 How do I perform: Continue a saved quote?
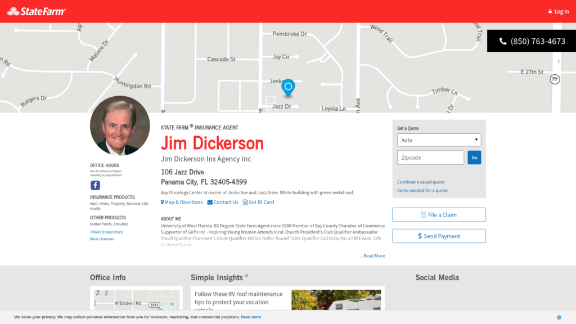coord(421,182)
